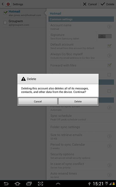Expand Size to retrieve emails chevron

coord(109,136)
